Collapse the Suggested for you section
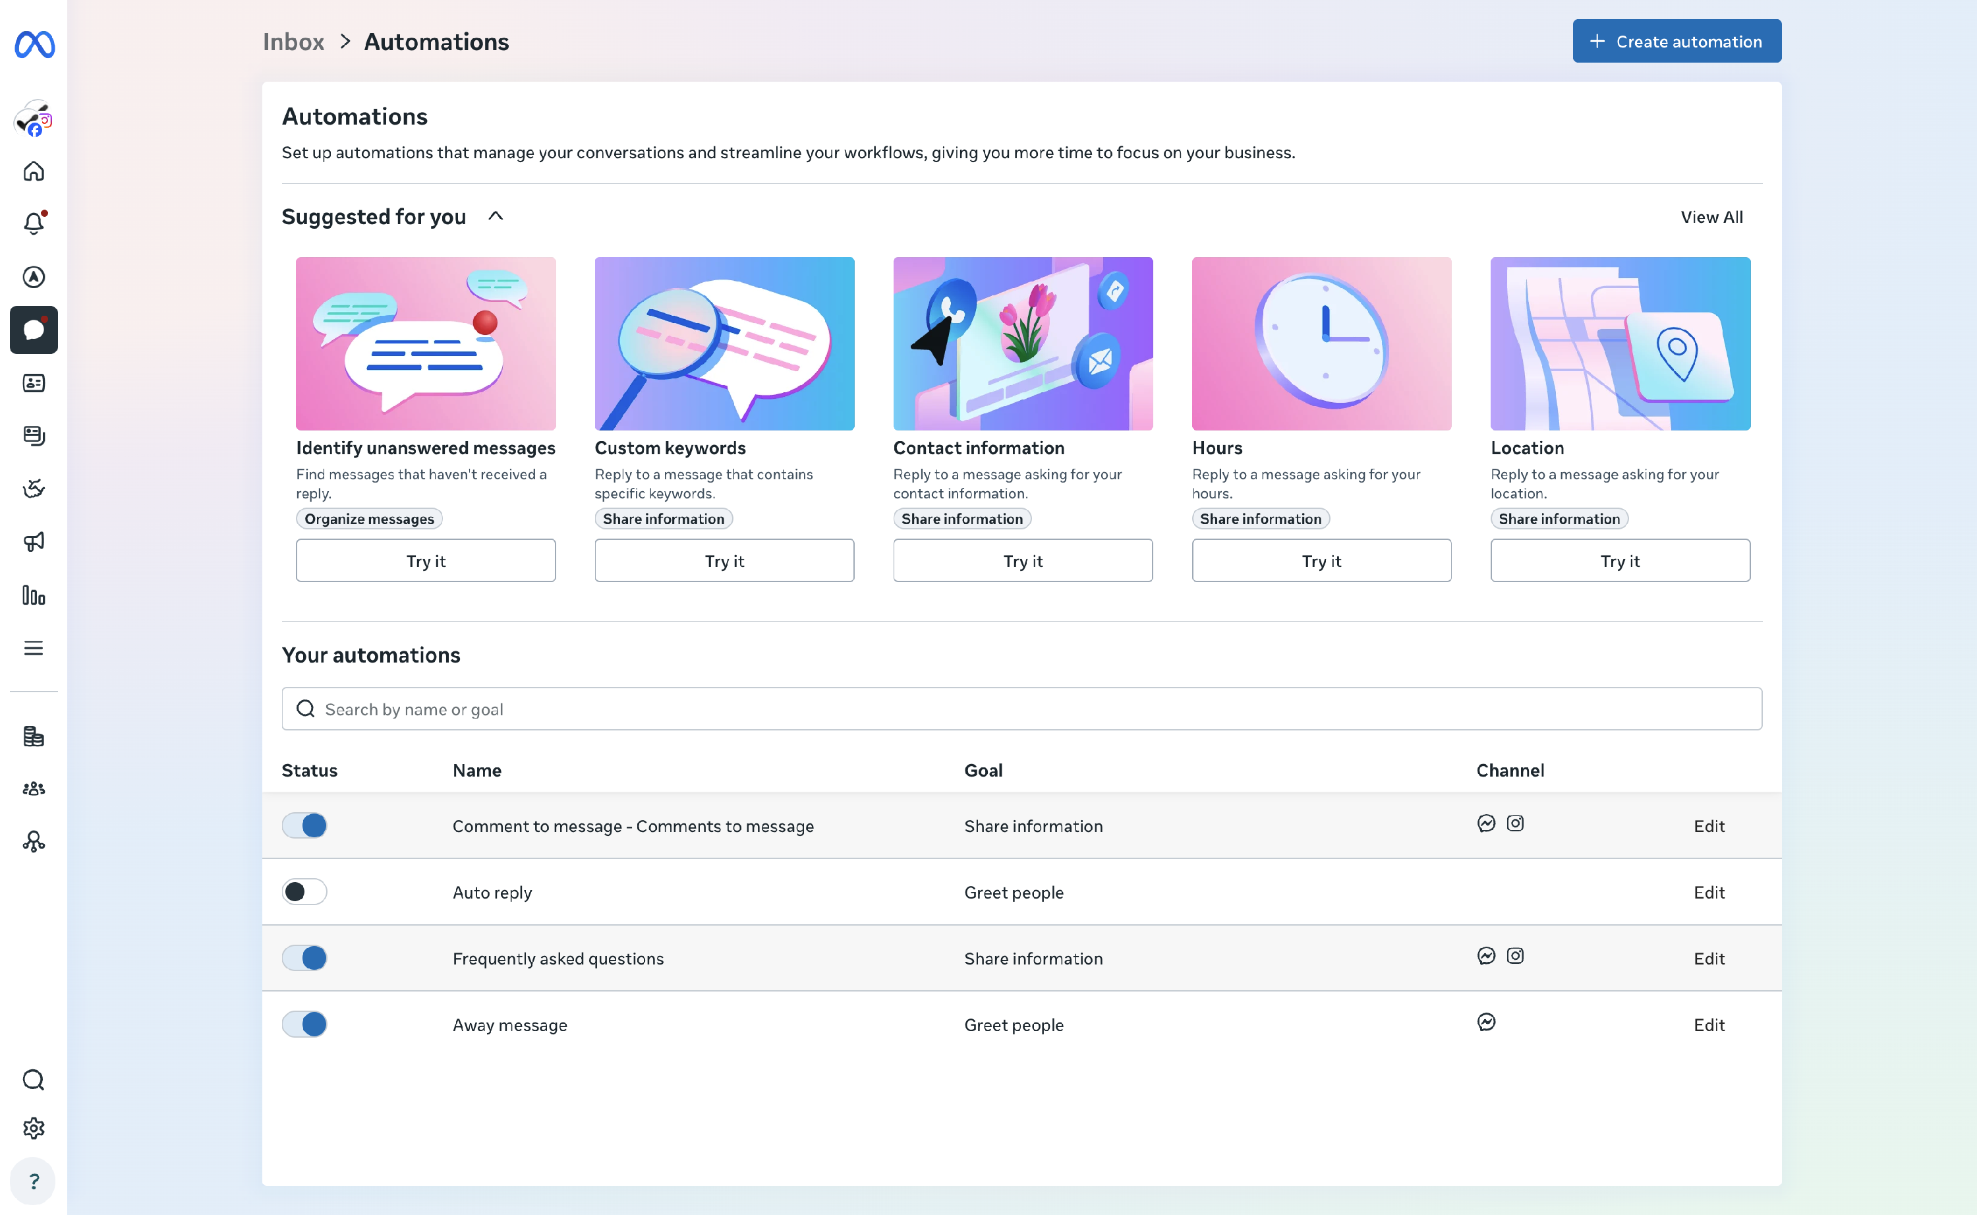The height and width of the screenshot is (1215, 1977). click(x=496, y=216)
